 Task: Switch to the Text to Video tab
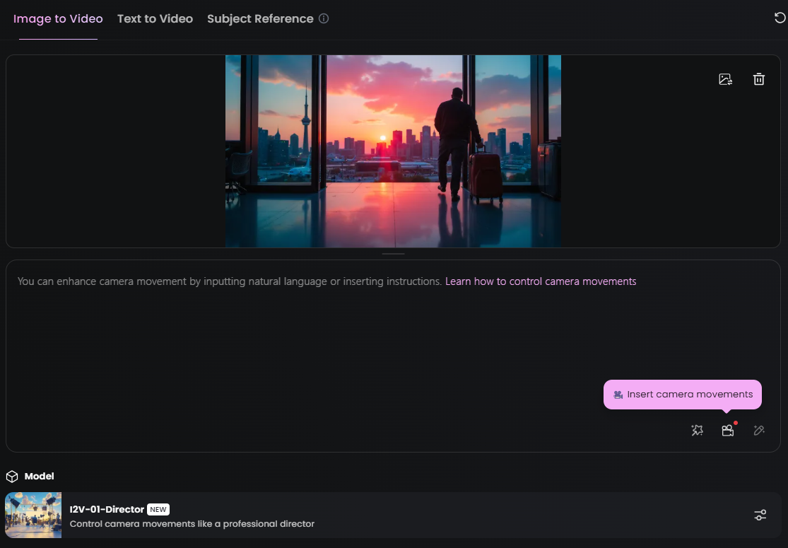[155, 19]
